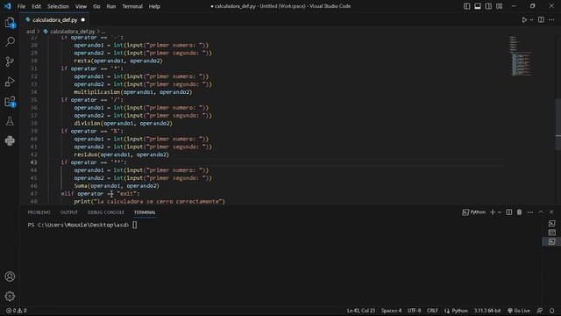Start Go Live server

click(x=519, y=311)
